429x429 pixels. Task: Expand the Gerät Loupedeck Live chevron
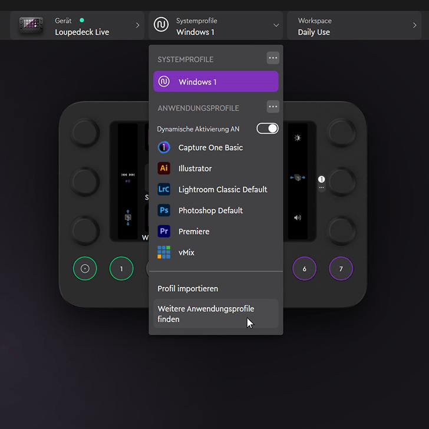click(138, 25)
